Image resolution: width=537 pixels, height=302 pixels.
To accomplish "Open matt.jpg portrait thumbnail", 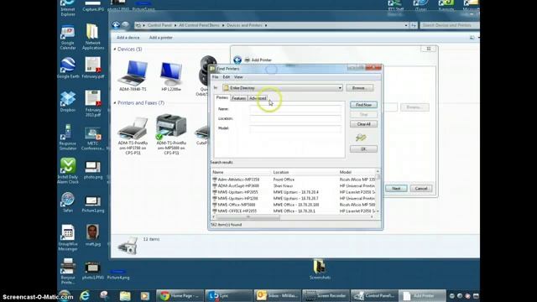I will pos(93,235).
